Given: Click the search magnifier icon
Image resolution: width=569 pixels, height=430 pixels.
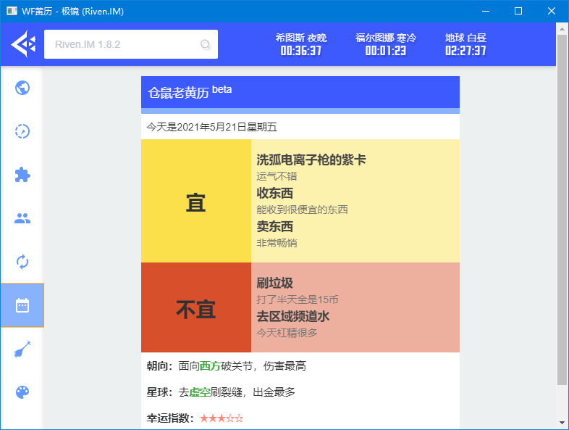Looking at the screenshot, I should point(206,45).
